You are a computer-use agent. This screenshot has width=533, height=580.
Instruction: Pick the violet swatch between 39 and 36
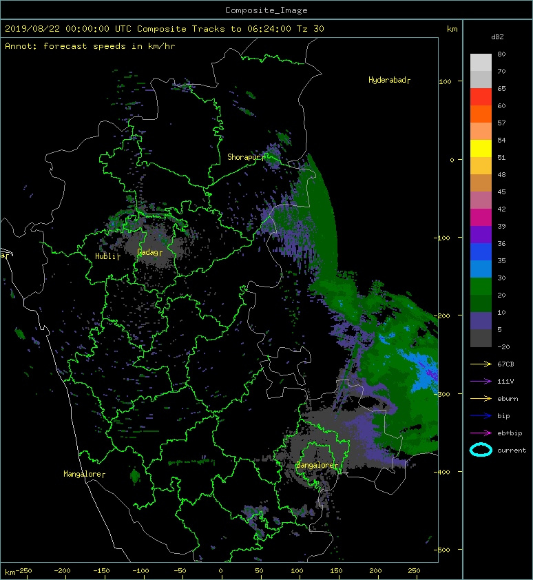[481, 235]
